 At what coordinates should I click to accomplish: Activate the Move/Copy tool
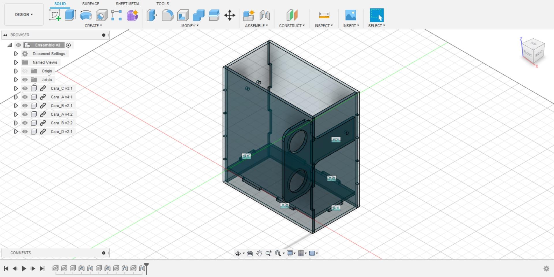[230, 15]
